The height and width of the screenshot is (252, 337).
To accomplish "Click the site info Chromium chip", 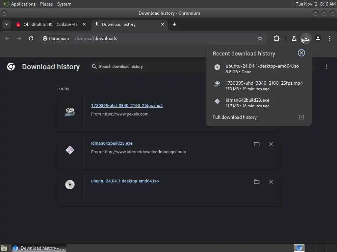I will 56,38.
